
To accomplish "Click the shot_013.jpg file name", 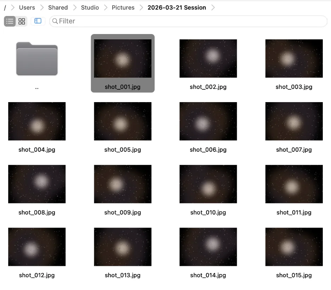I will click(122, 275).
